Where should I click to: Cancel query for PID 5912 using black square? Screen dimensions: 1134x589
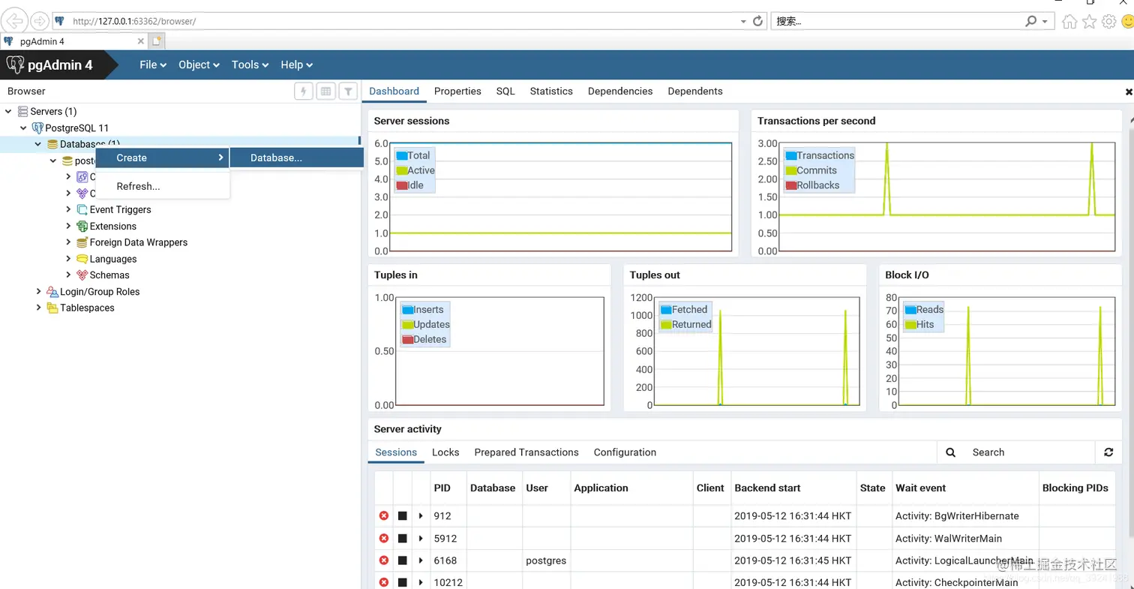coord(403,539)
